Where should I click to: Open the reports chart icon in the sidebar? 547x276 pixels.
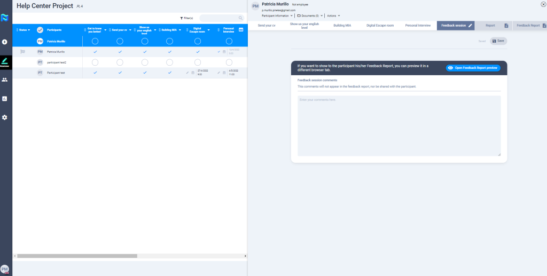[5, 98]
